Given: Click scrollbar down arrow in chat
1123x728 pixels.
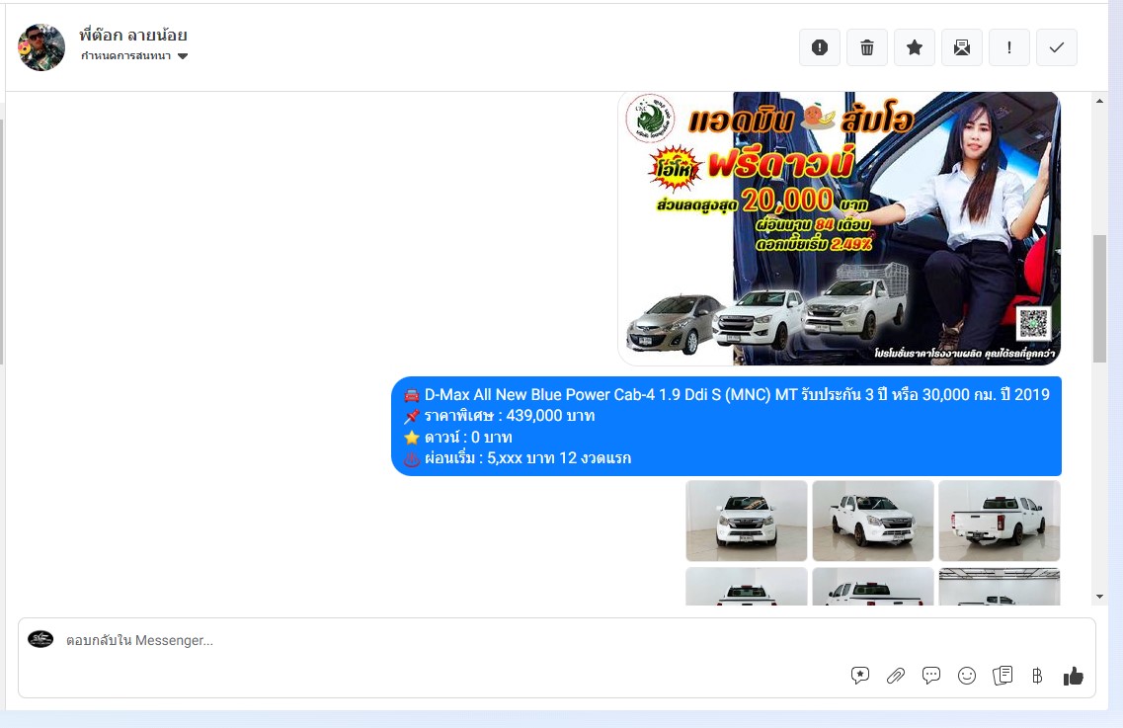Looking at the screenshot, I should [x=1099, y=597].
